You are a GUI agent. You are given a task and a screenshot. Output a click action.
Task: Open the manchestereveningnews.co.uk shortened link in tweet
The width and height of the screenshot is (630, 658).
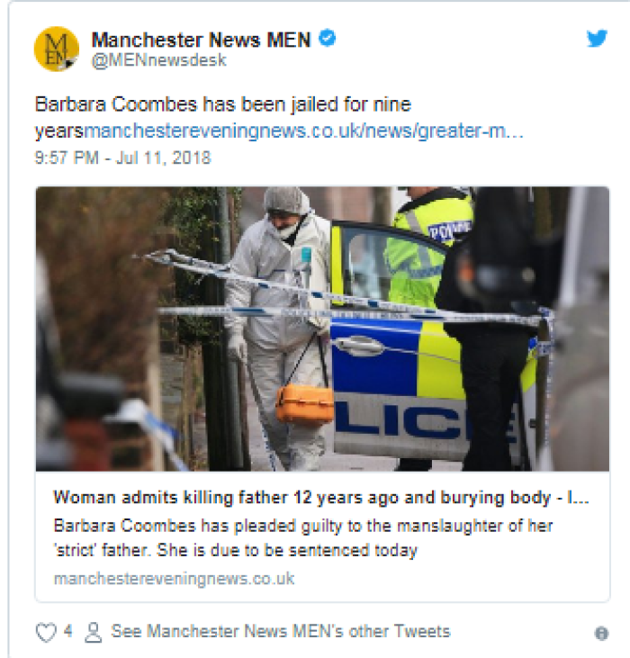[x=303, y=131]
